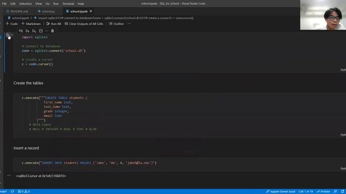Viewport: 346px width, 194px height.
Task: Click into the import sqlite3 line
Action: (x=35, y=37)
